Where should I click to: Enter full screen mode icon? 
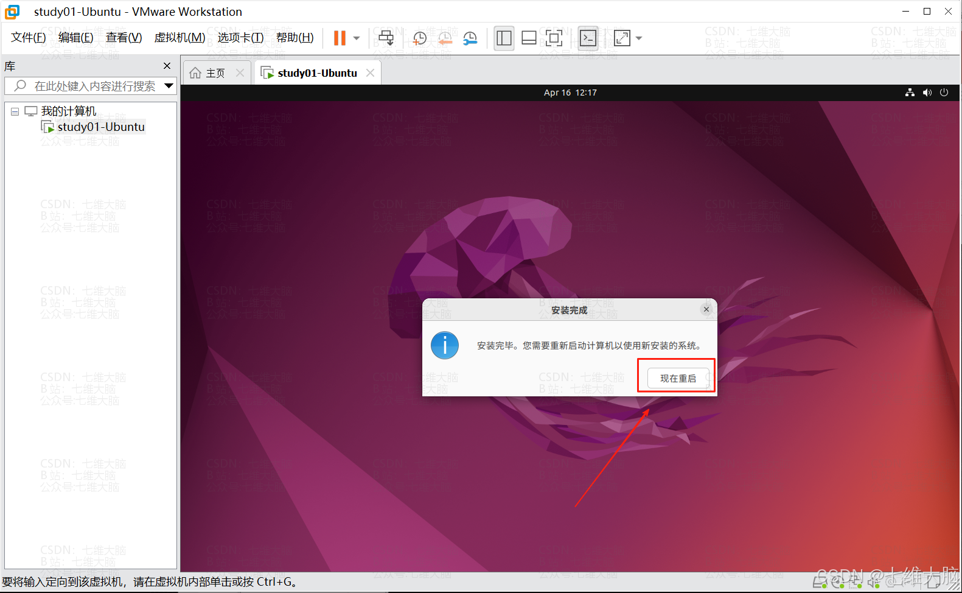[554, 38]
